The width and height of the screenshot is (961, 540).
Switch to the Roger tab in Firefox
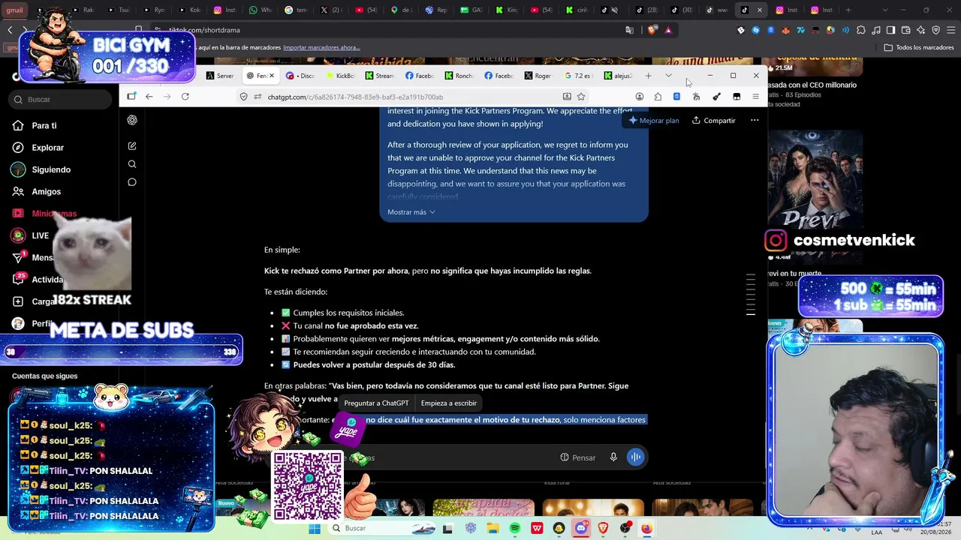(538, 76)
